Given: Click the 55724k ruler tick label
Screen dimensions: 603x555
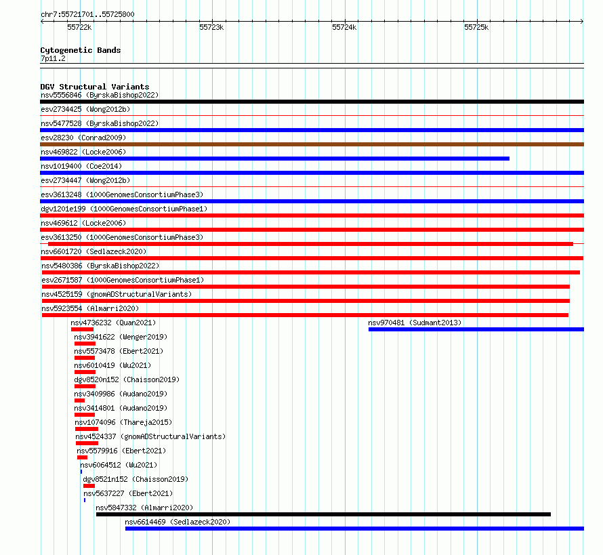Looking at the screenshot, I should tap(344, 27).
